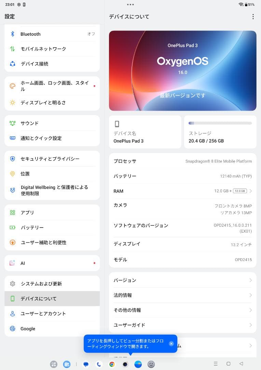Tap the デバイス接続 icon
The height and width of the screenshot is (370, 261).
pyautogui.click(x=13, y=64)
